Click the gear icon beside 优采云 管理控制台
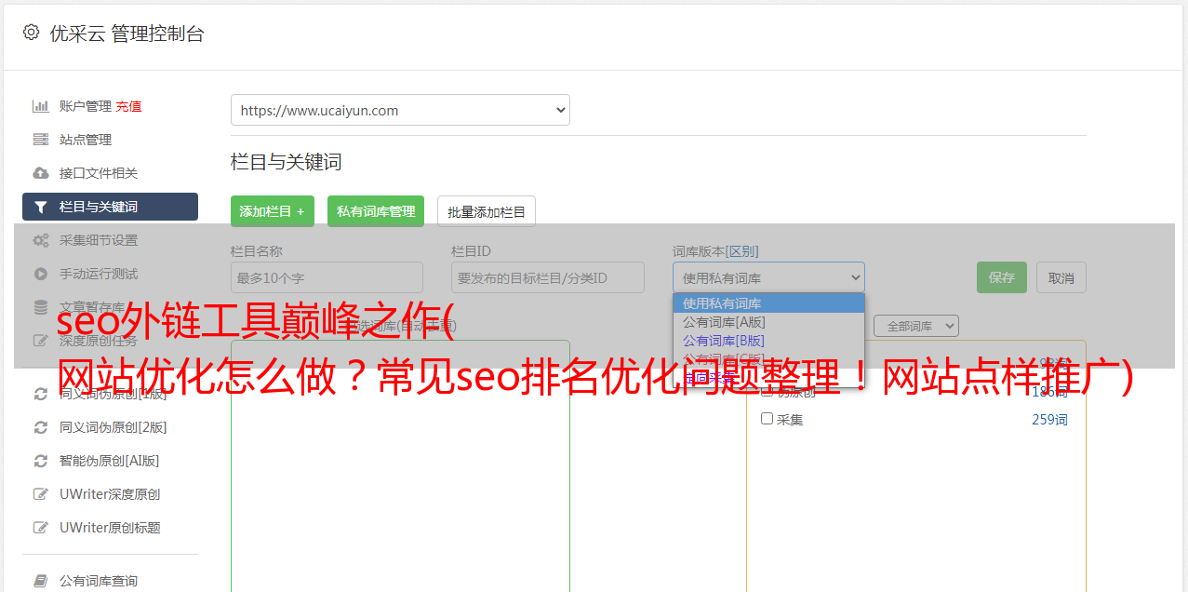 click(x=32, y=33)
